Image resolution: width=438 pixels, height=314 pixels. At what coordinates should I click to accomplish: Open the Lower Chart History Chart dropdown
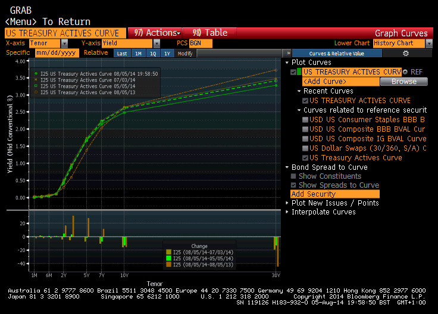point(429,43)
